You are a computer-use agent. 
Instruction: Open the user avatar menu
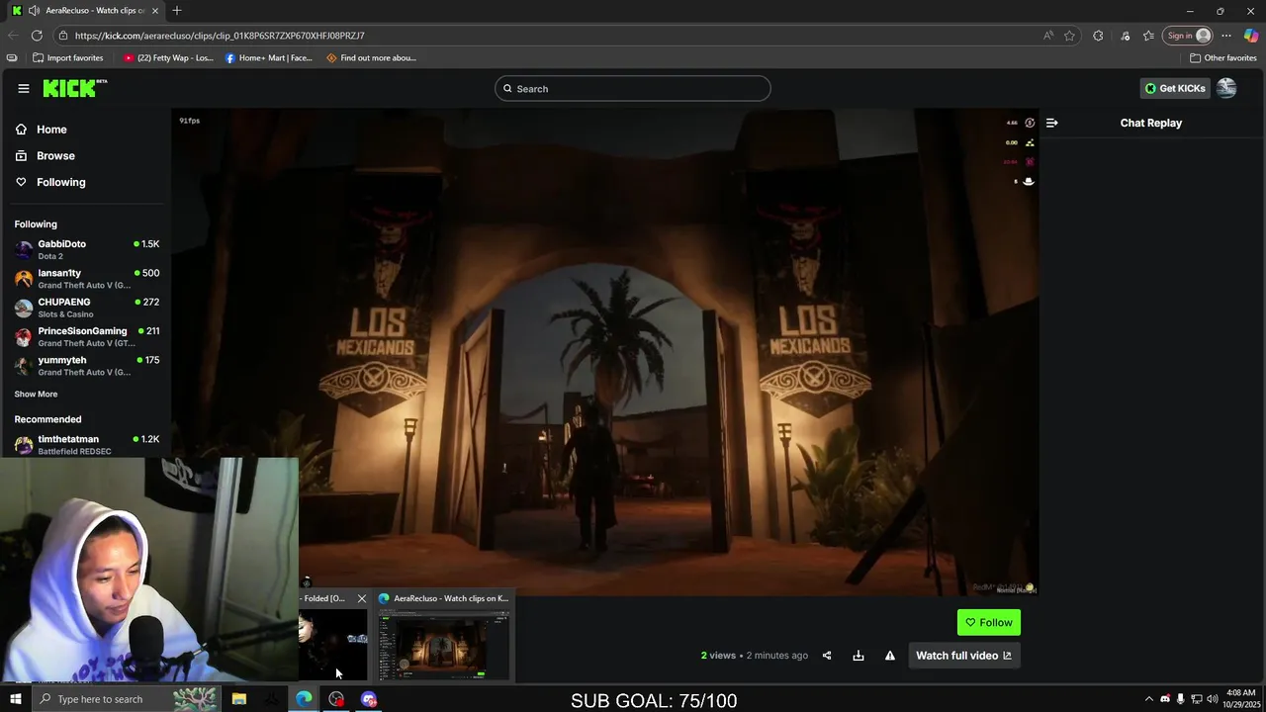[x=1226, y=88]
